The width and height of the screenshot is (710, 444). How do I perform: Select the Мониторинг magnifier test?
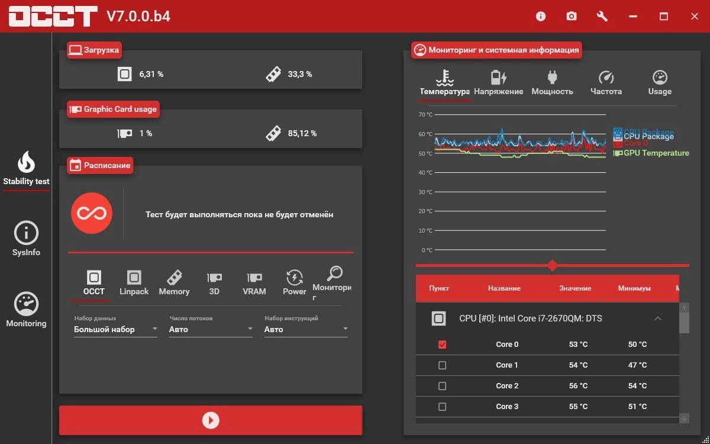332,283
